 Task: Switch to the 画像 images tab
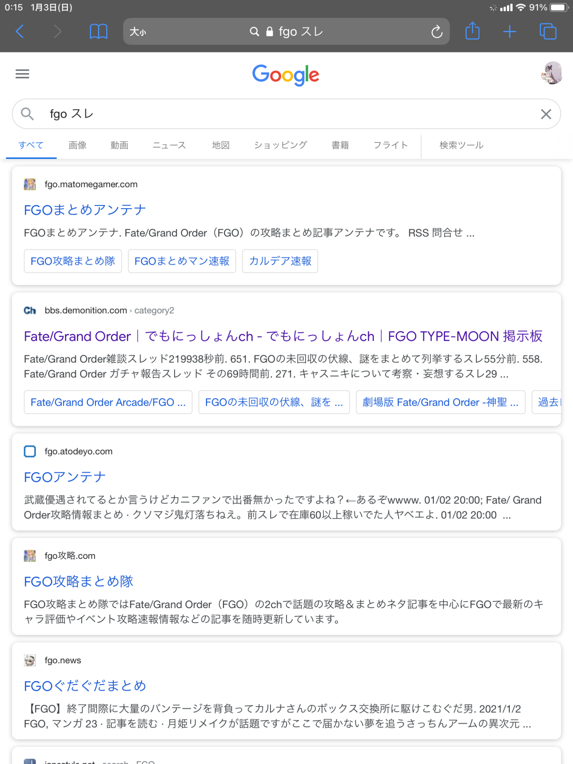tap(78, 145)
